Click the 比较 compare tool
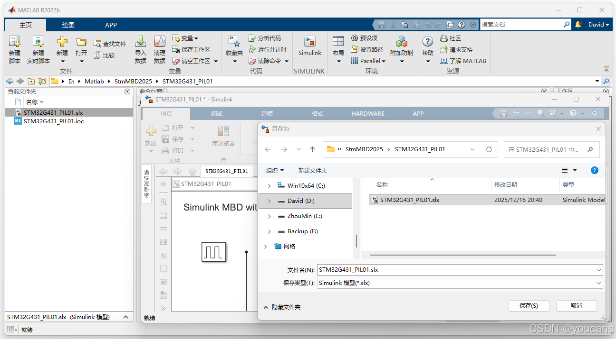616x339 pixels. (x=104, y=55)
